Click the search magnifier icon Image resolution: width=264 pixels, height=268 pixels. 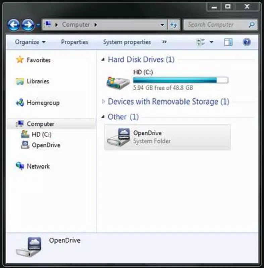pos(252,25)
